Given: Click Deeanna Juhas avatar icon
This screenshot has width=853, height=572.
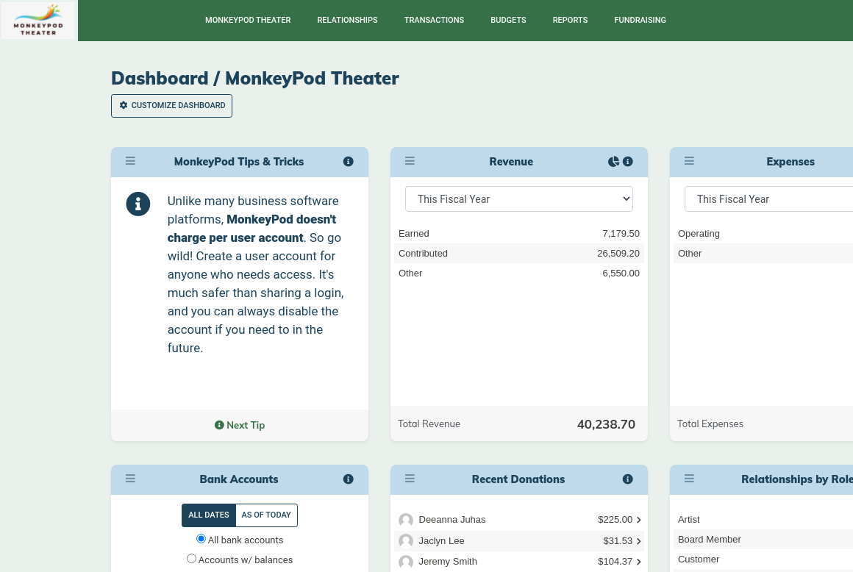Looking at the screenshot, I should [x=406, y=520].
